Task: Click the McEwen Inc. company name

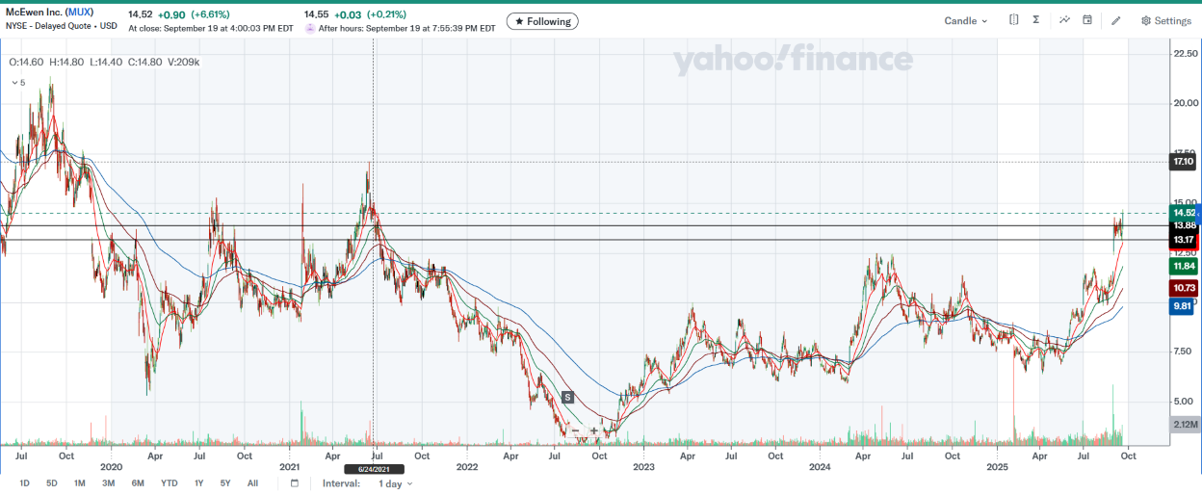Action: click(35, 13)
